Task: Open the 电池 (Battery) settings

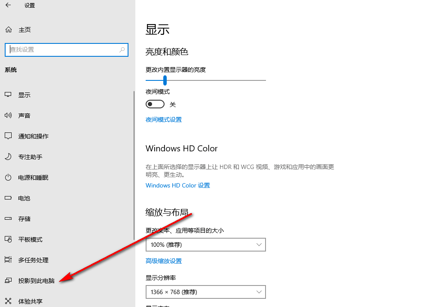Action: [x=24, y=198]
